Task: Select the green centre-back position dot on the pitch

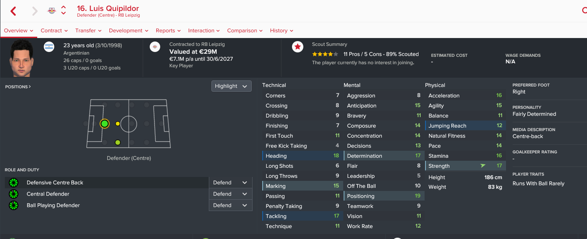Action: tap(104, 124)
